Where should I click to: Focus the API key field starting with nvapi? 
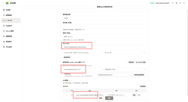pos(90,95)
